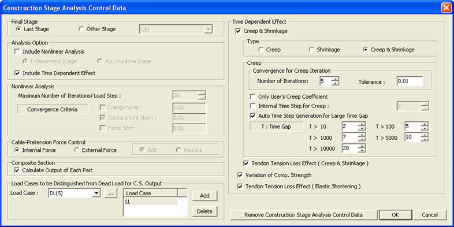The width and height of the screenshot is (454, 227).
Task: Enable Include Nonlinear Analysis checkbox
Action: [17, 52]
